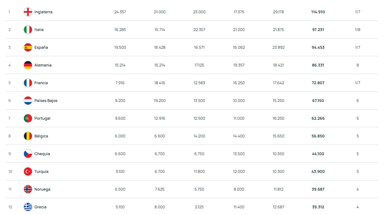Screen dimensions: 384x215
Task: Click Italia's clubs count 1/8
Action: tap(357, 30)
